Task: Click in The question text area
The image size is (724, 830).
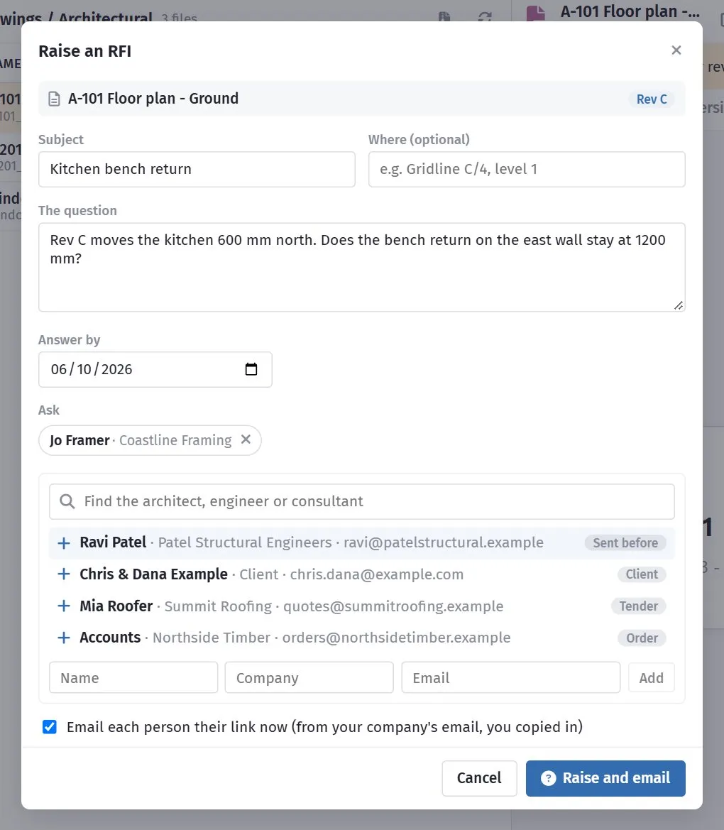Action: point(362,267)
